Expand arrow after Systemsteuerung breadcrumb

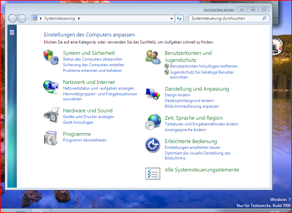(79, 19)
